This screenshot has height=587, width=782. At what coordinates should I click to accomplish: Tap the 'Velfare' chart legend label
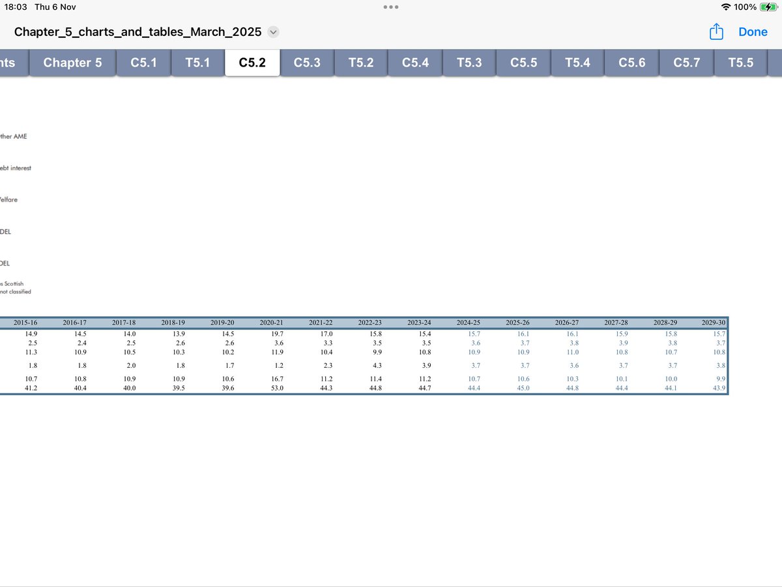click(x=9, y=200)
